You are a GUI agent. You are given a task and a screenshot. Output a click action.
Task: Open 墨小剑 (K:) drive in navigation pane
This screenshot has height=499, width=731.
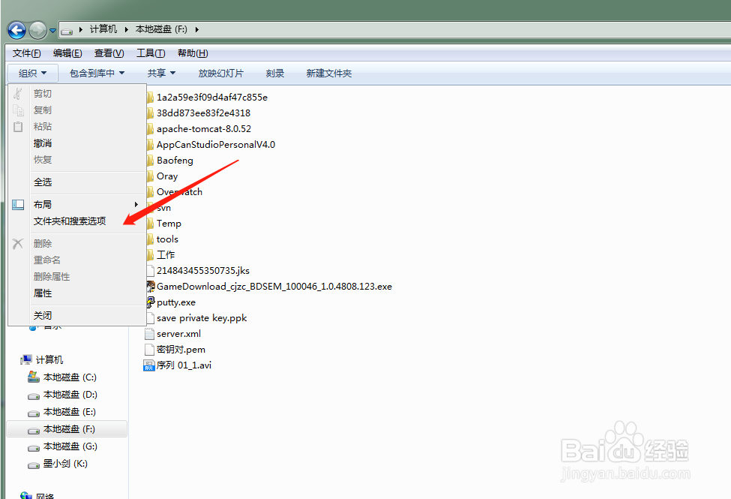(x=64, y=464)
